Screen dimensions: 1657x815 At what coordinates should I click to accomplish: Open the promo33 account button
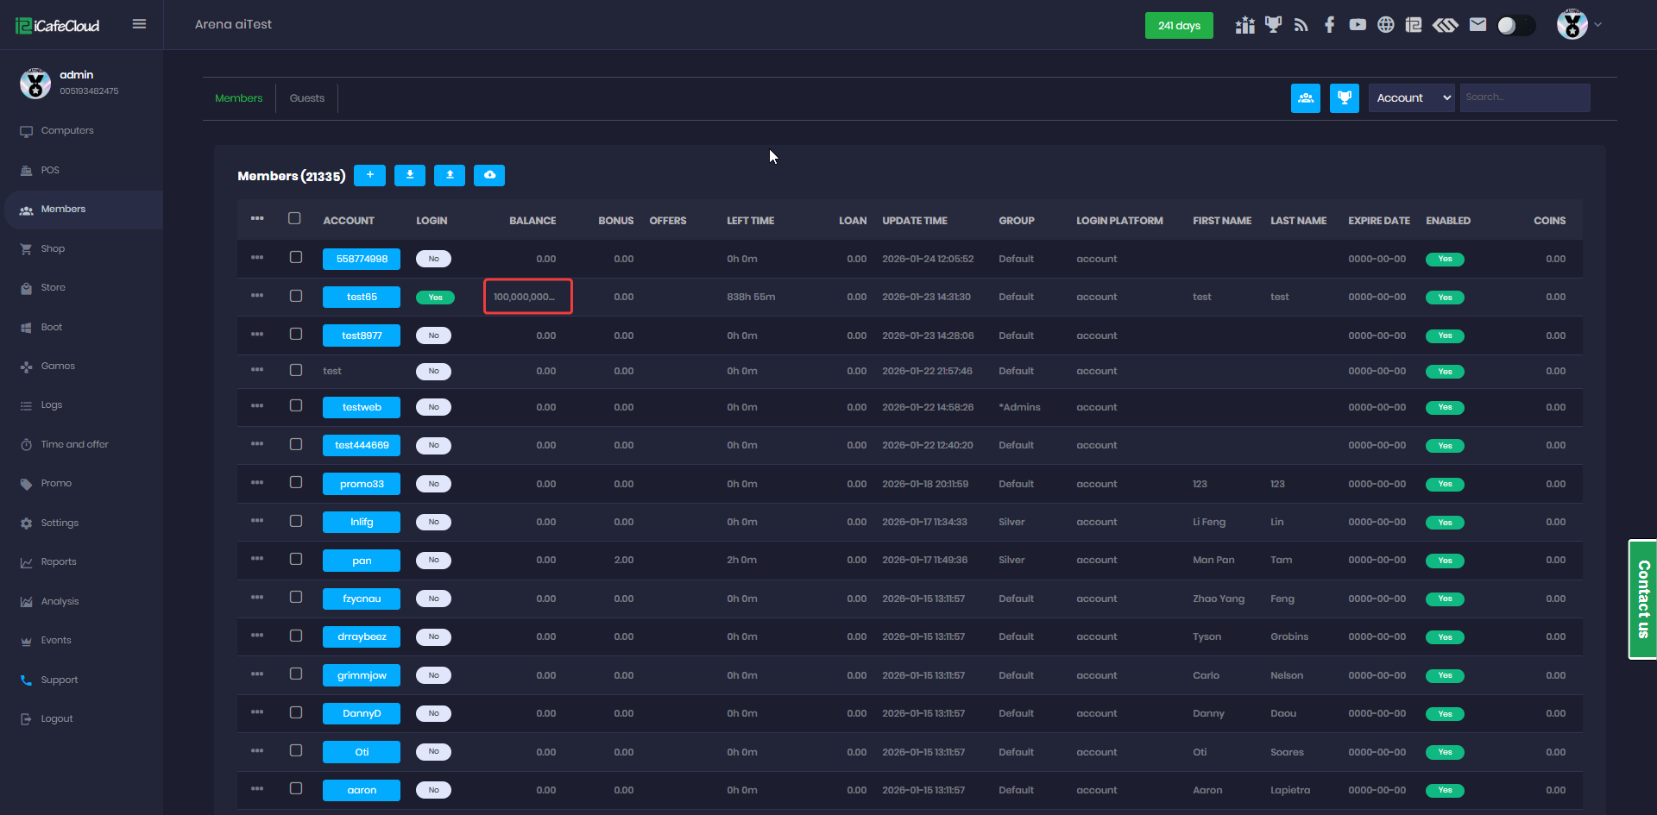click(x=362, y=484)
